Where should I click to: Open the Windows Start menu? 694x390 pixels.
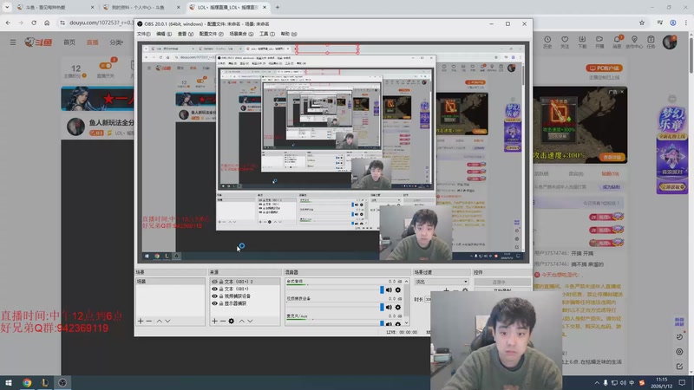click(9, 382)
